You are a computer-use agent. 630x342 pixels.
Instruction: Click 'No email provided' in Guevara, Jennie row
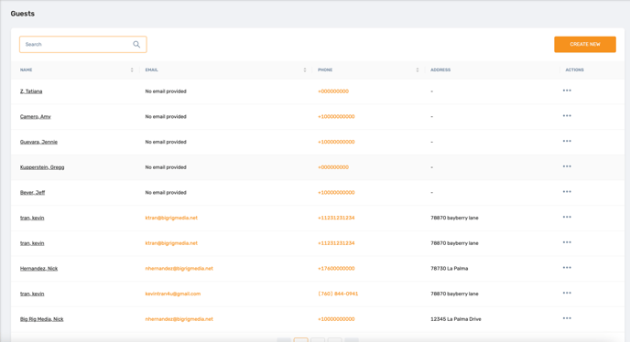(x=166, y=142)
